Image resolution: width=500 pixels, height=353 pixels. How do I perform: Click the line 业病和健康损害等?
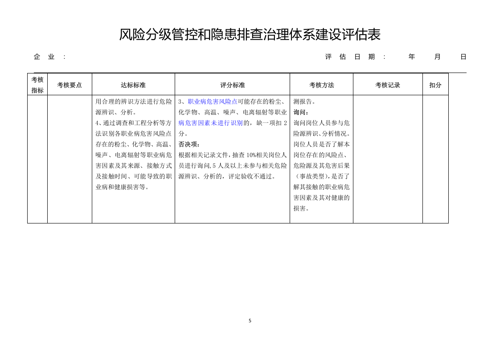pyautogui.click(x=122, y=187)
